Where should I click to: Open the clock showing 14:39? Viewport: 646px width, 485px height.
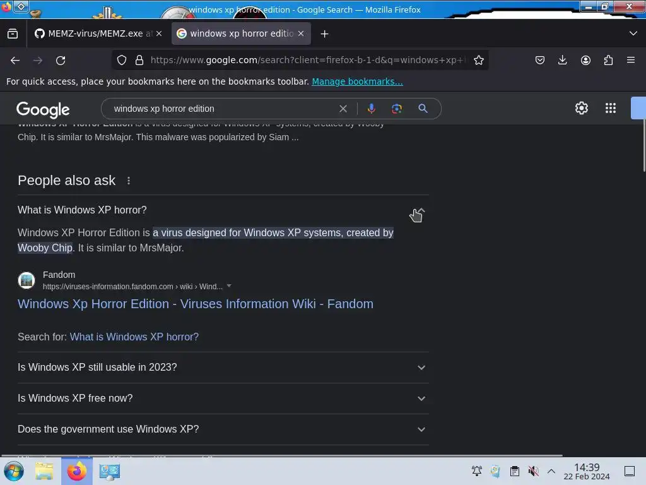(587, 471)
